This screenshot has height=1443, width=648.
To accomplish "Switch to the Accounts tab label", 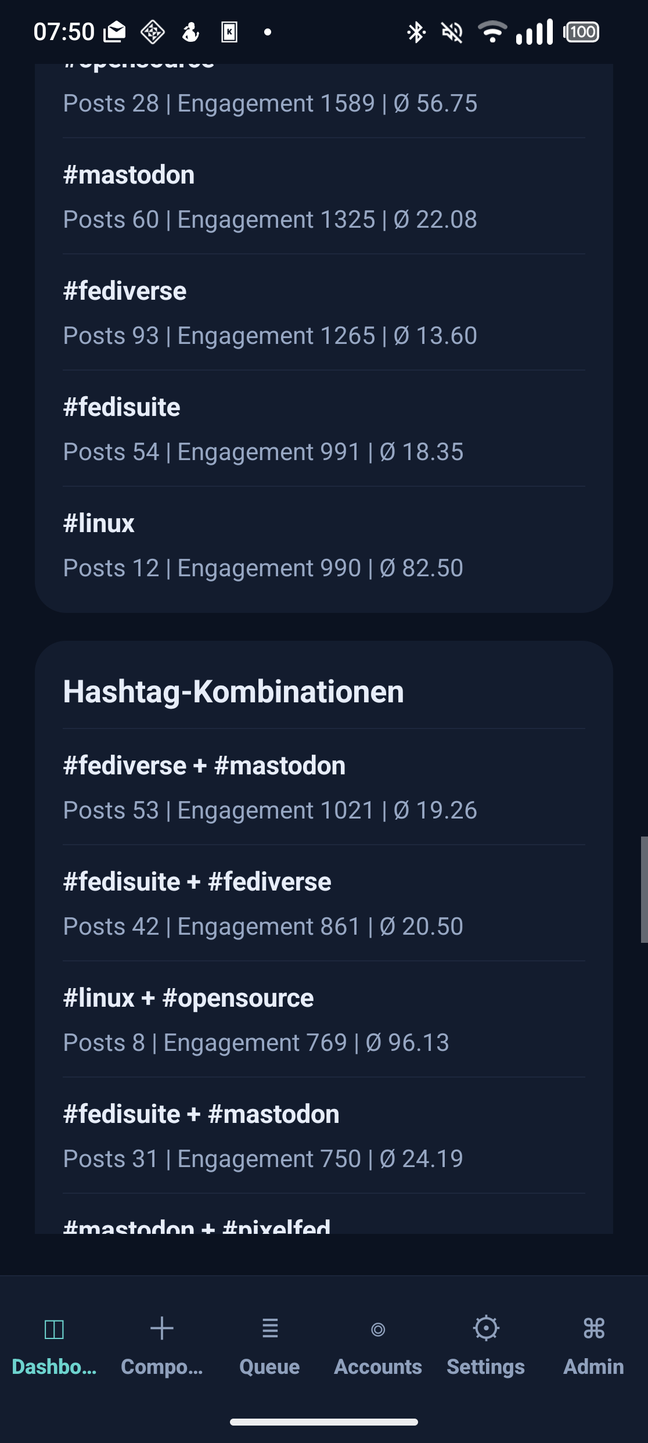I will pyautogui.click(x=378, y=1367).
